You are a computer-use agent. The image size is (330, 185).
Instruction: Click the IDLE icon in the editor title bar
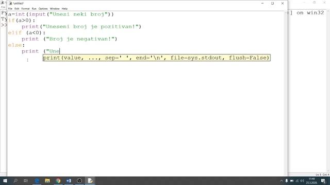pyautogui.click(x=10, y=3)
